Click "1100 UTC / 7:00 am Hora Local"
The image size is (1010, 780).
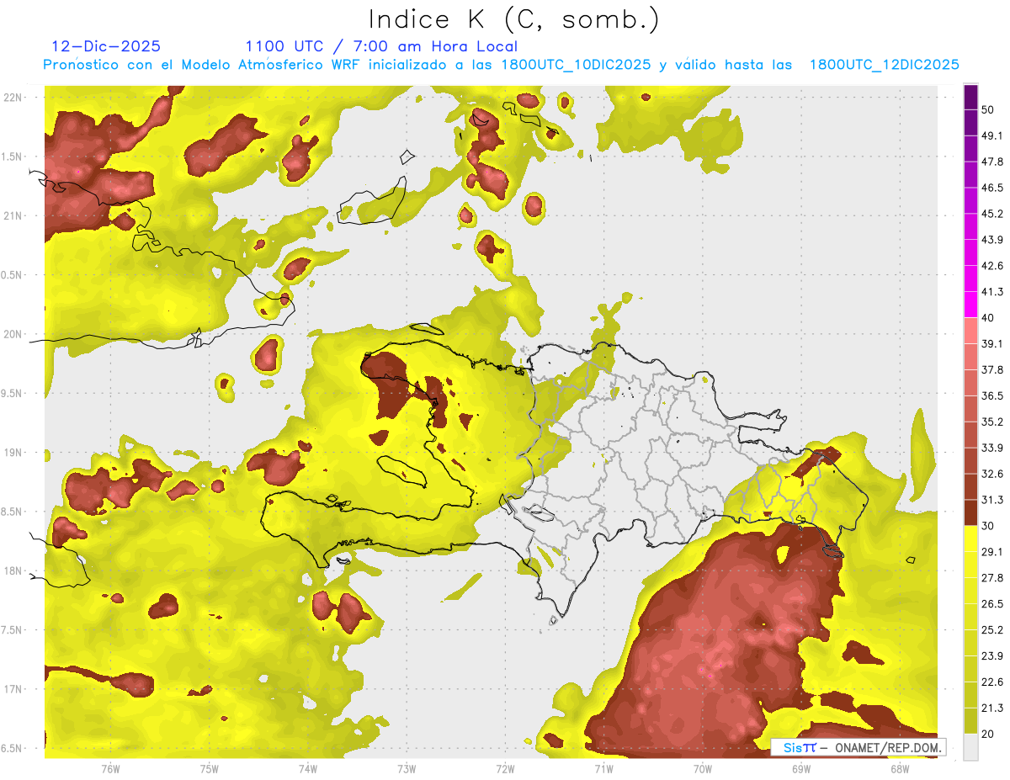coord(381,46)
